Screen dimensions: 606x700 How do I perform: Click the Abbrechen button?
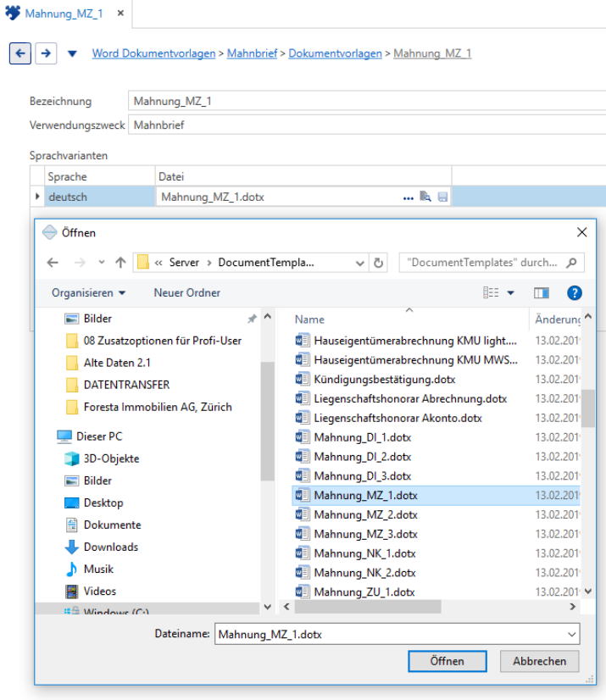[x=539, y=661]
